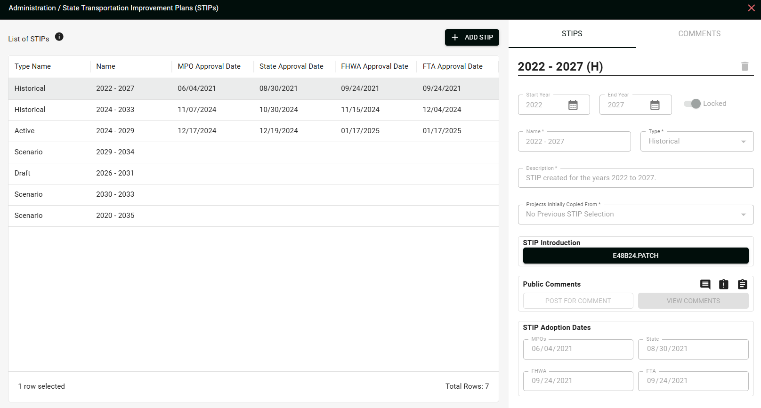761x408 pixels.
Task: Select the Active 2024 - 2029 row
Action: coord(253,131)
